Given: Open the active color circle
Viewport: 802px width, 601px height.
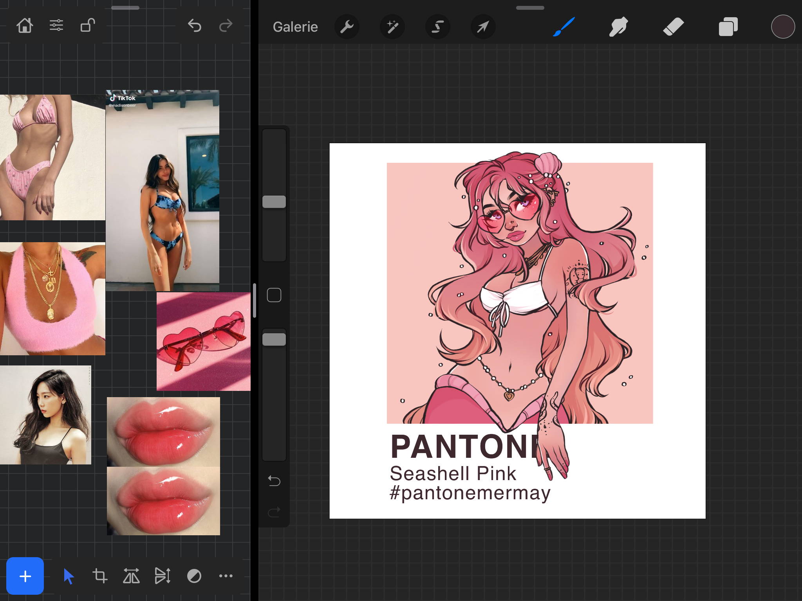Looking at the screenshot, I should coord(783,27).
